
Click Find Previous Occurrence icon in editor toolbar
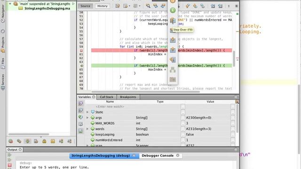pyautogui.click(x=156, y=6)
